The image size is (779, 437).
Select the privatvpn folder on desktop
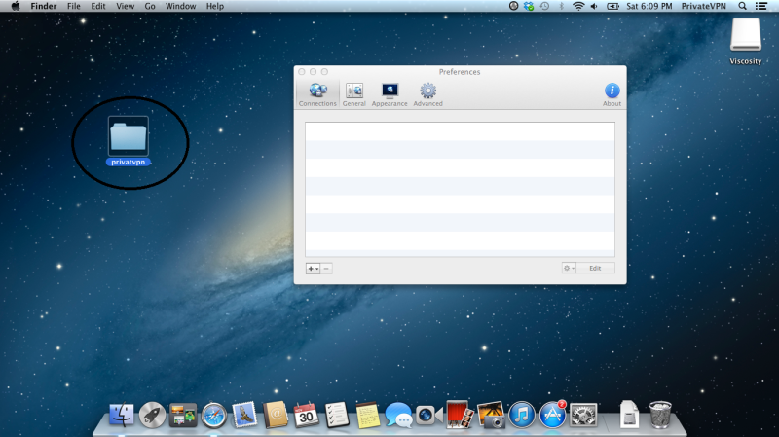[129, 139]
